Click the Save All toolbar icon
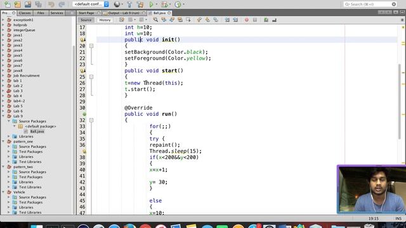 click(38, 4)
